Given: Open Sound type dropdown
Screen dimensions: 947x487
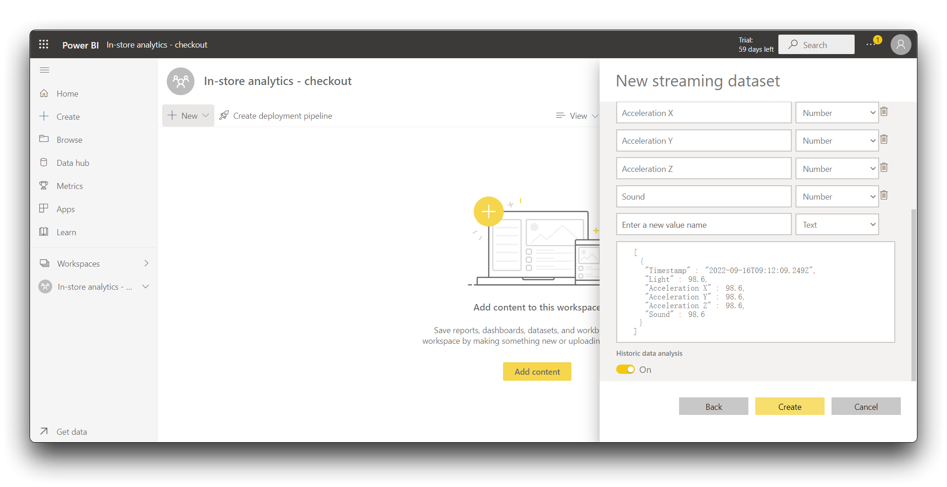Looking at the screenshot, I should (837, 196).
